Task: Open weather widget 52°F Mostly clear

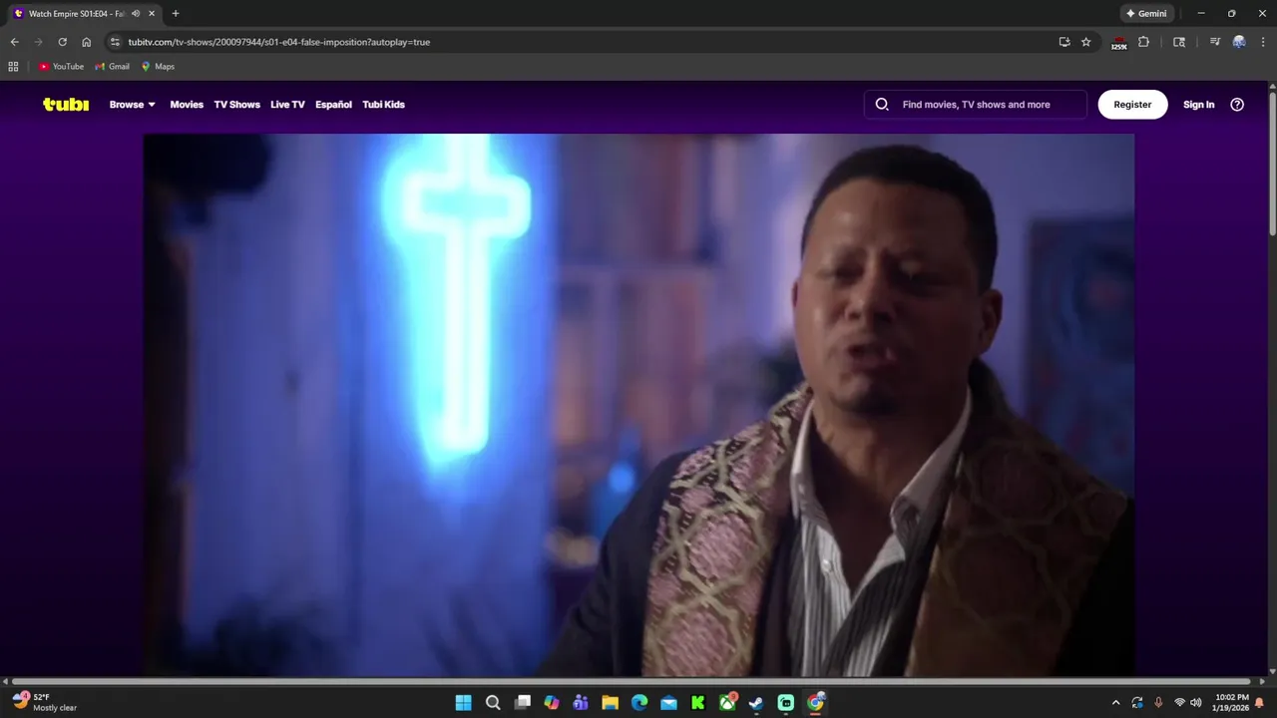Action: click(x=45, y=703)
